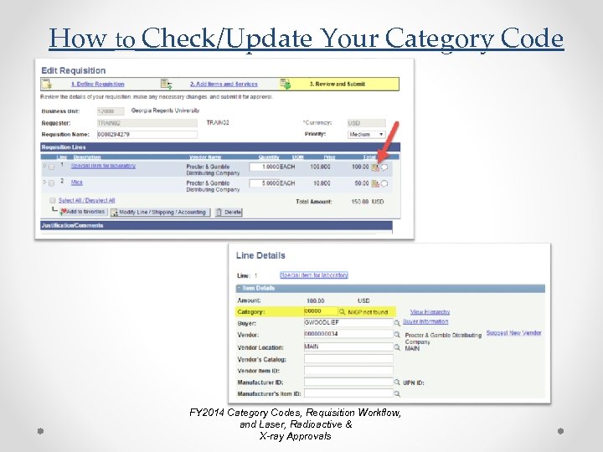Click the Buyer field showing GWOODLIEF
Image resolution: width=603 pixels, height=452 pixels.
click(x=348, y=323)
